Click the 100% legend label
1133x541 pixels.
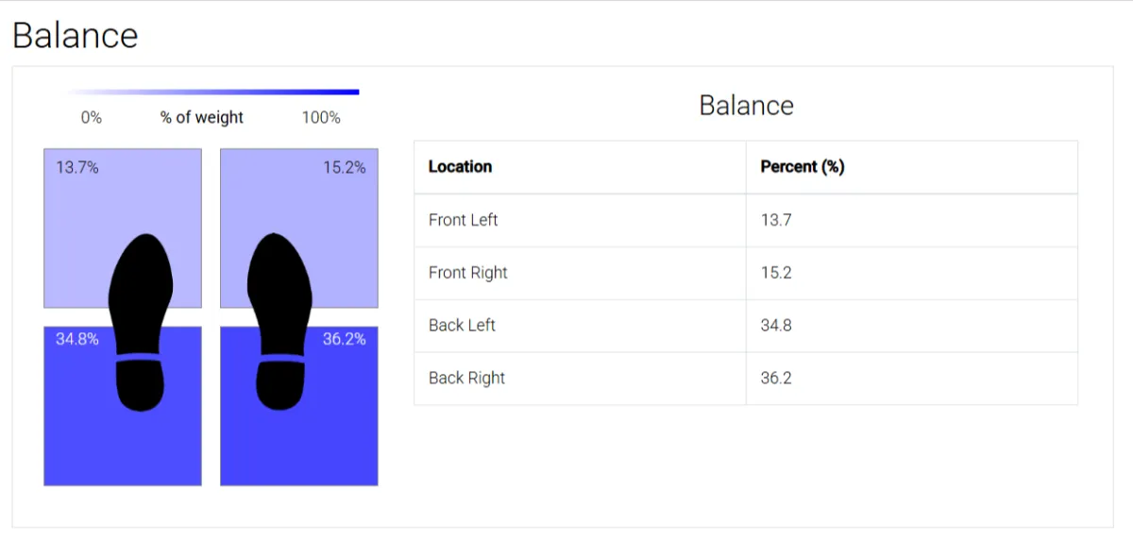[321, 117]
